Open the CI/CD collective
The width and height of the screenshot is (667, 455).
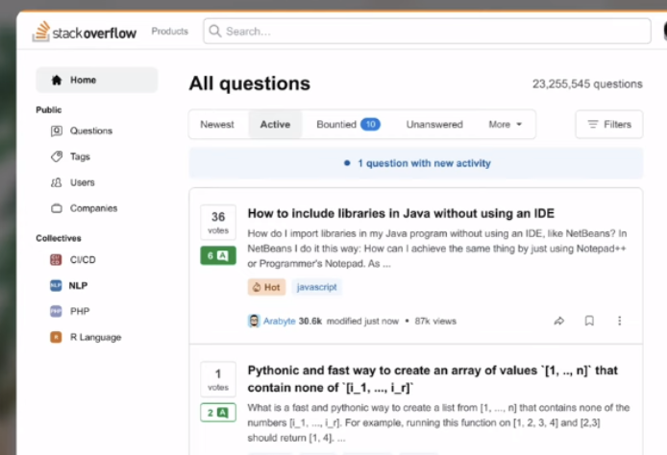(83, 259)
